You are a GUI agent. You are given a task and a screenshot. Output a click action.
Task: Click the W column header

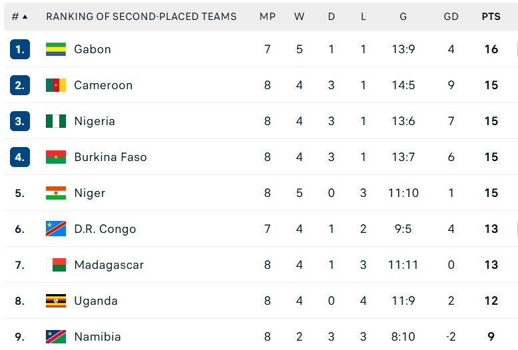(300, 17)
